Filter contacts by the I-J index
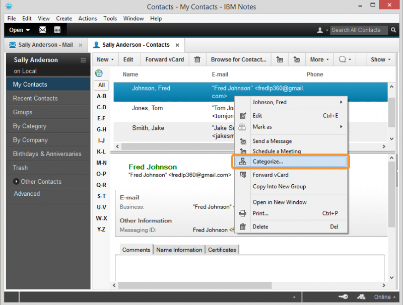Image resolution: width=403 pixels, height=305 pixels. click(101, 141)
